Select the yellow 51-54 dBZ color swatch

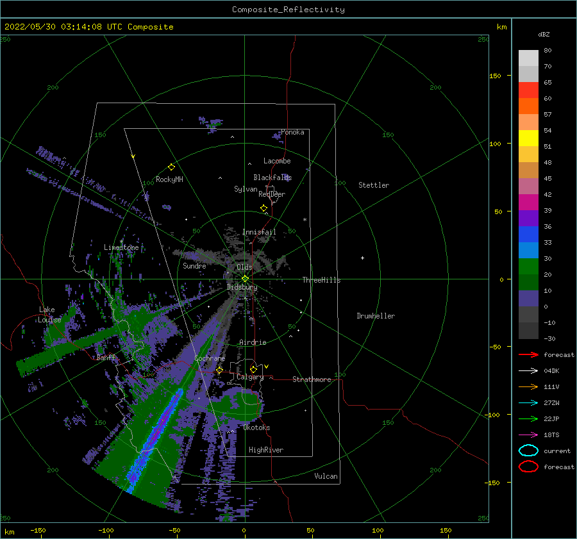click(x=528, y=138)
